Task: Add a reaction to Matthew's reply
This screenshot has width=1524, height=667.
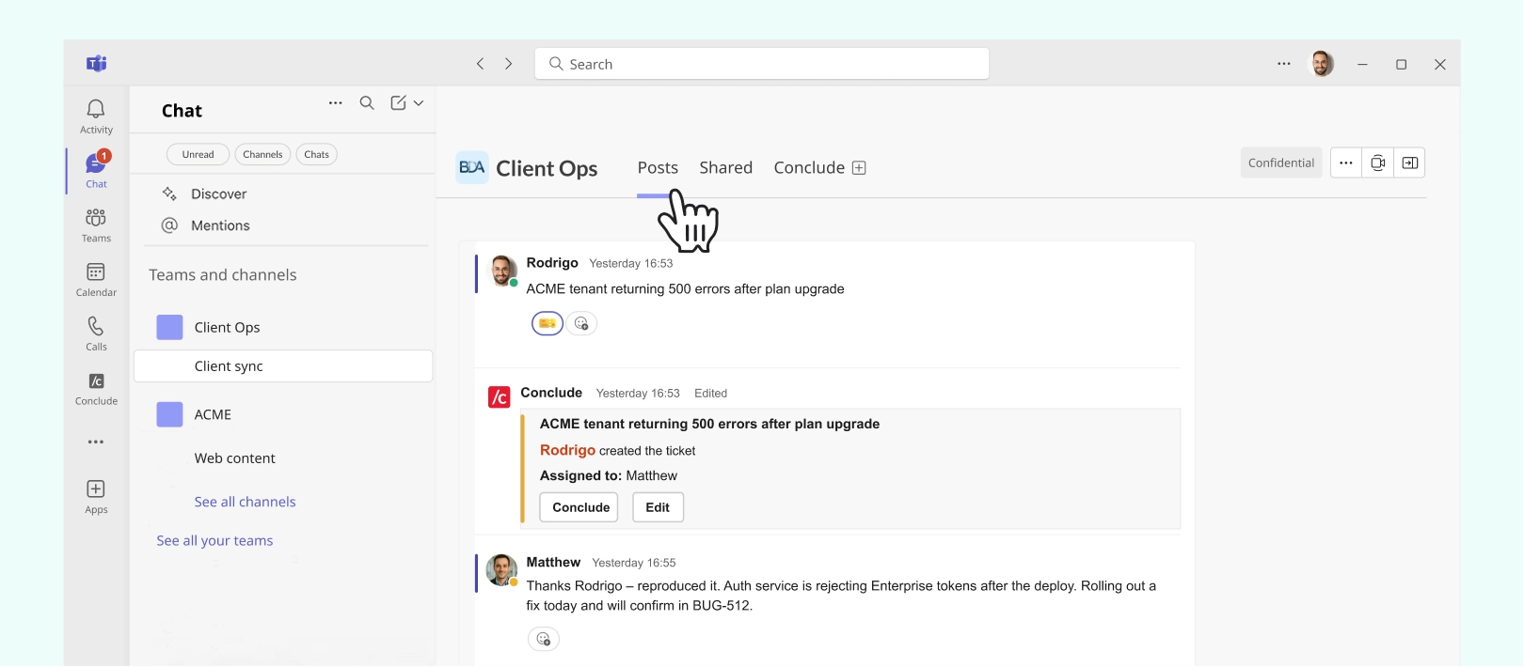Action: coord(544,639)
